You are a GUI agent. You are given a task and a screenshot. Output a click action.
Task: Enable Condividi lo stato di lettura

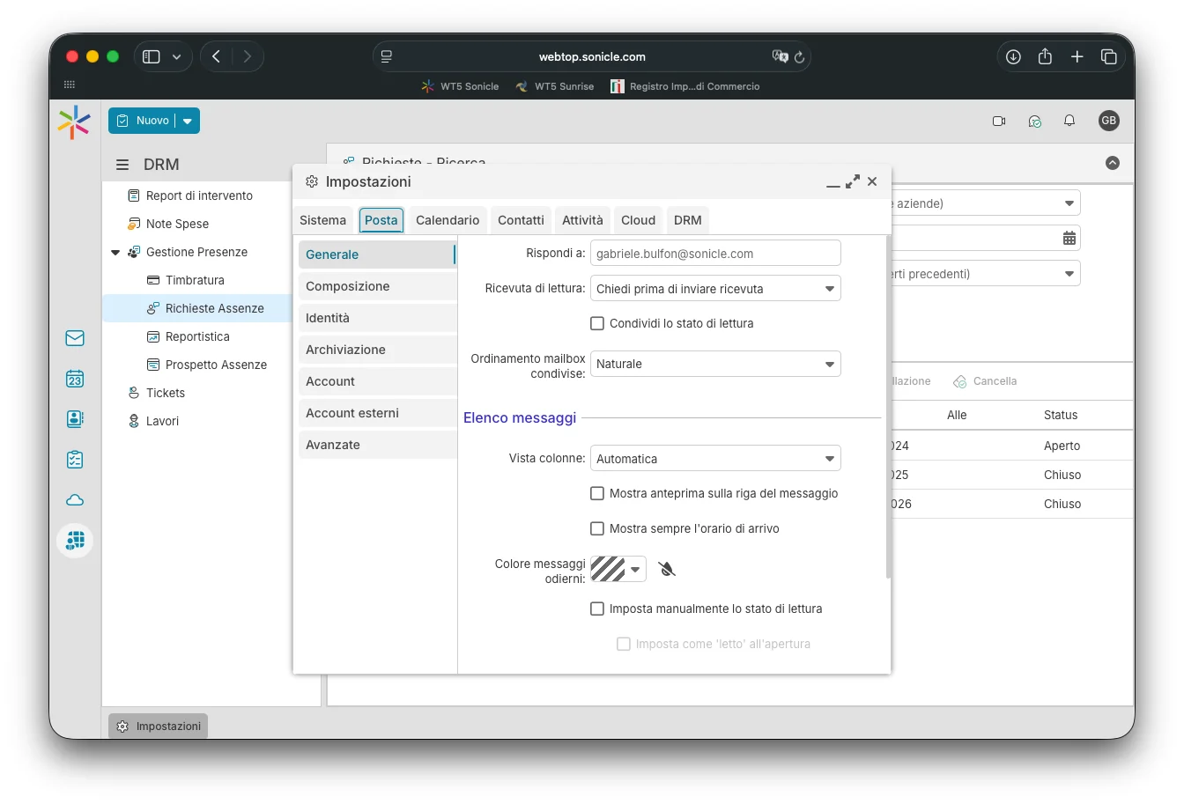click(x=597, y=323)
